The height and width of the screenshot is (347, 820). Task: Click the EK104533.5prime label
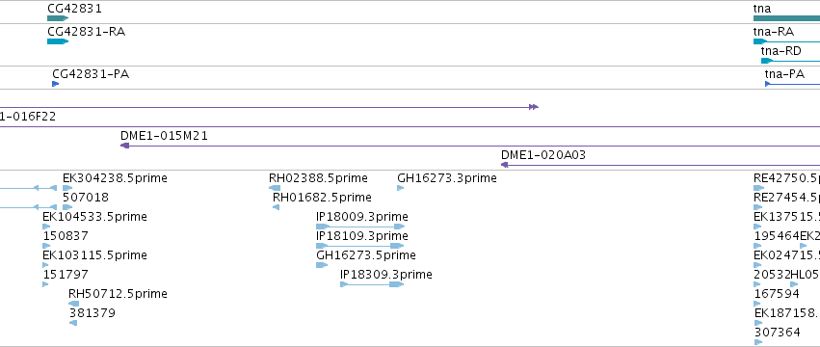coord(94,217)
